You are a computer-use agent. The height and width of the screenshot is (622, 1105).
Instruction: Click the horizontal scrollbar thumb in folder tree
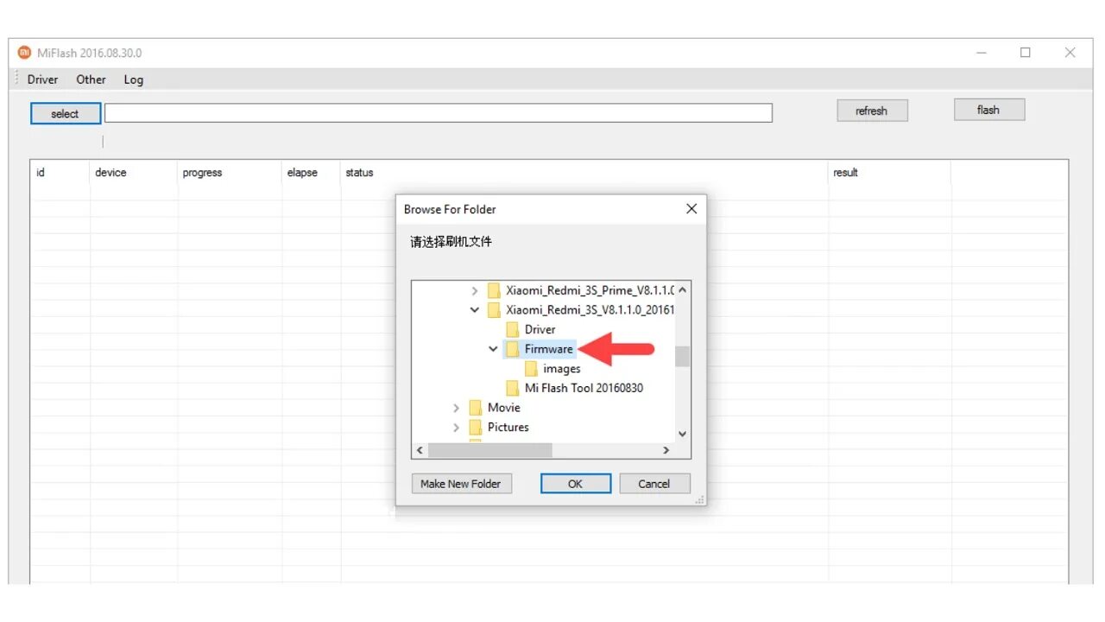coord(489,450)
